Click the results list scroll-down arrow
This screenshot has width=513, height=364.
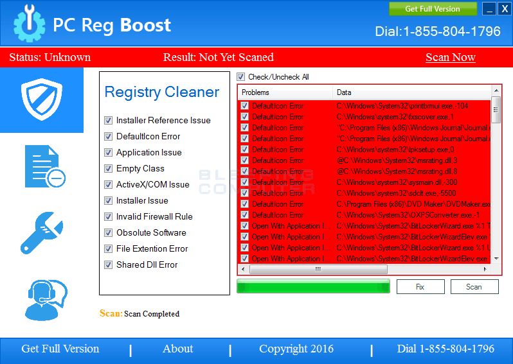click(x=496, y=259)
